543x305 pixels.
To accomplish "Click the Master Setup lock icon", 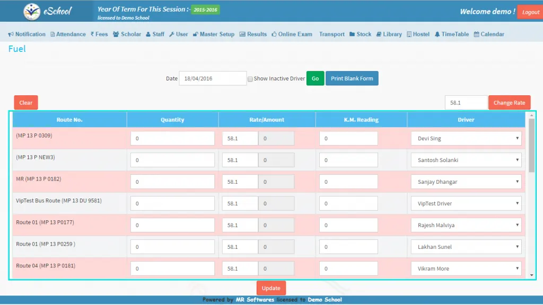I will [x=195, y=34].
